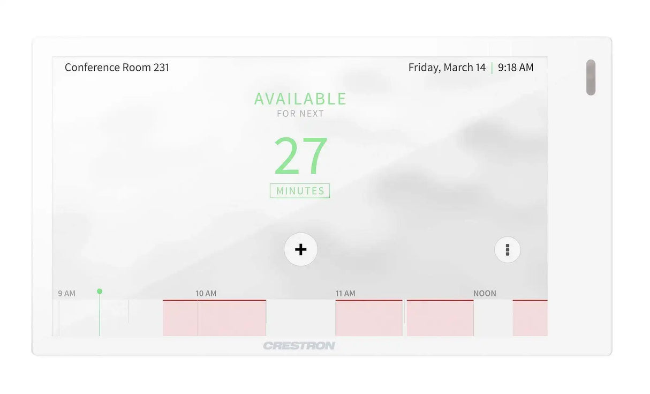Viewport: 650px width, 394px height.
Task: Click the green current-time marker on the timeline
Action: [x=100, y=292]
